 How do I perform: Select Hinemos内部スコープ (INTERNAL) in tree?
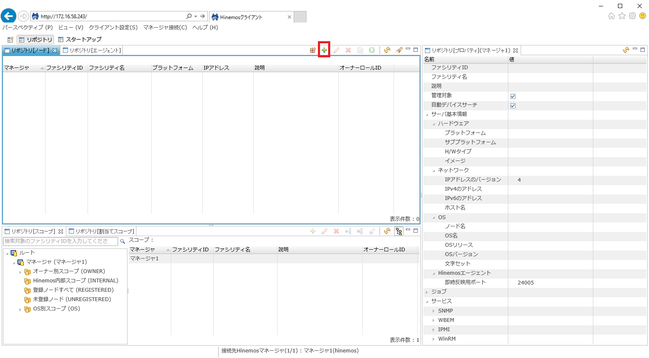(76, 281)
